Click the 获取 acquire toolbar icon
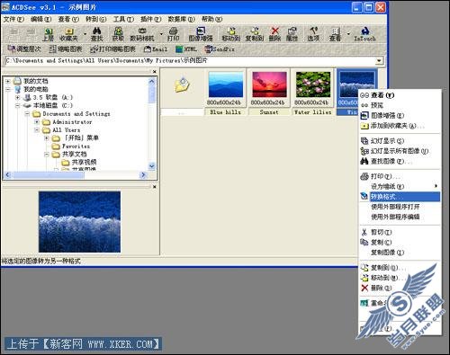Viewport: 450px width, 355px height. pyautogui.click(x=118, y=34)
